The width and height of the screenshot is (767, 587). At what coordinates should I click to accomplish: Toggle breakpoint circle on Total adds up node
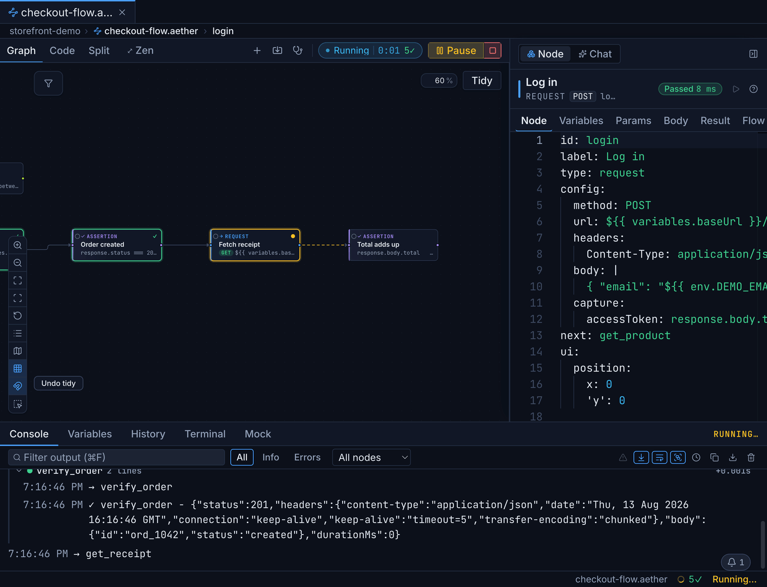(x=354, y=236)
